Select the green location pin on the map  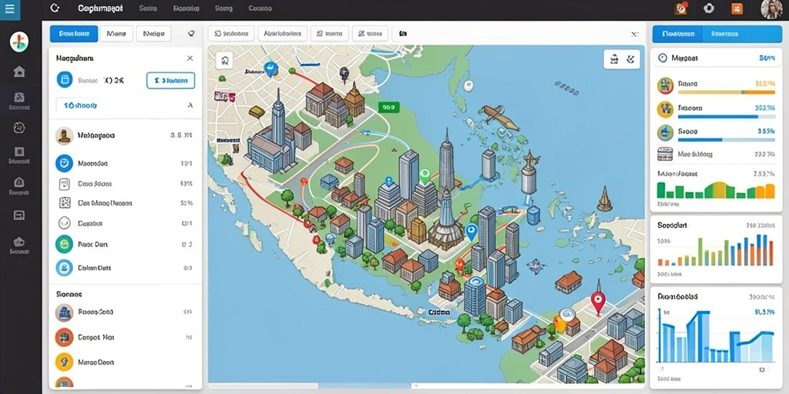coord(425,175)
